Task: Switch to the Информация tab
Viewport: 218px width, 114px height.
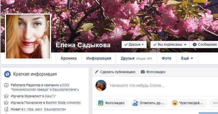Action: (x=99, y=59)
